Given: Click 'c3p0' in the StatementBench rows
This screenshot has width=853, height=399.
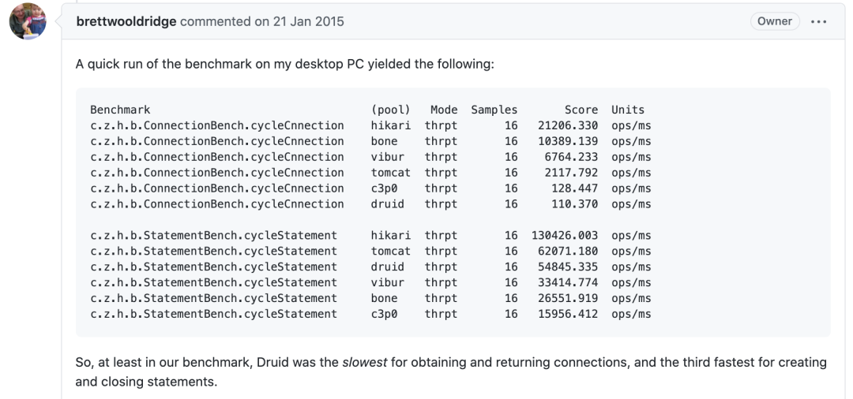Looking at the screenshot, I should 384,314.
